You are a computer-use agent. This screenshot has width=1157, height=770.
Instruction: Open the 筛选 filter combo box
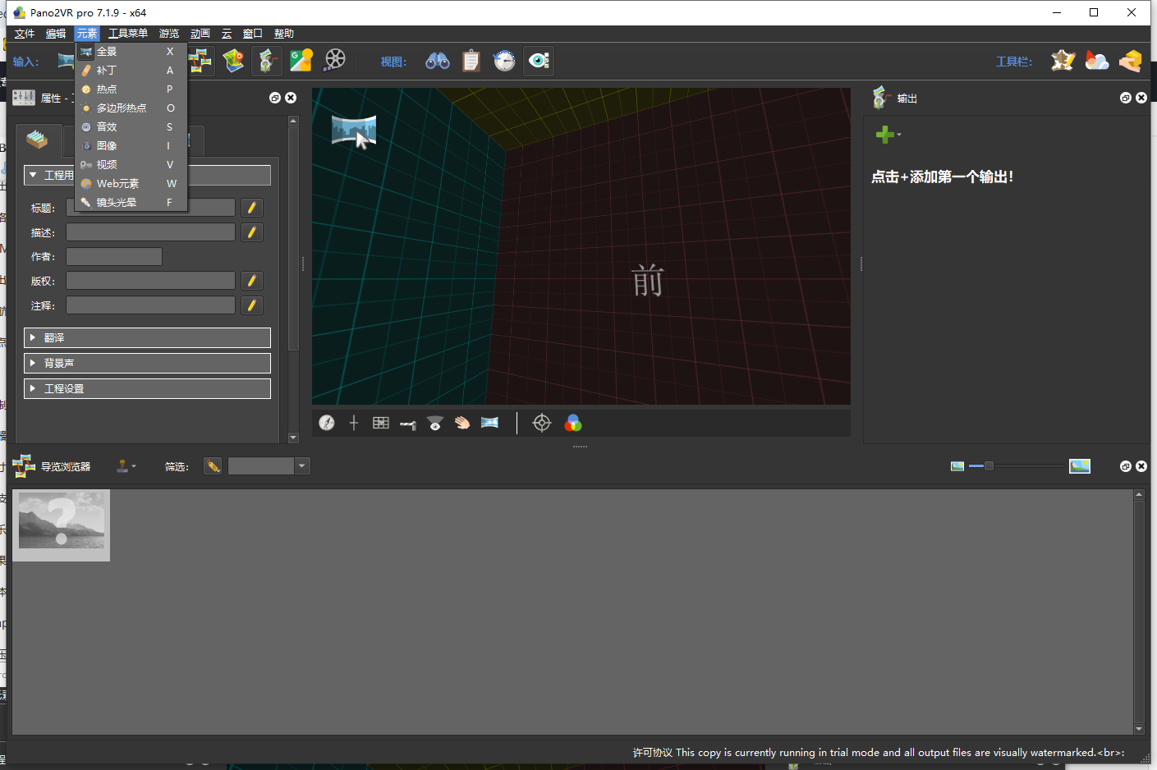coord(269,466)
